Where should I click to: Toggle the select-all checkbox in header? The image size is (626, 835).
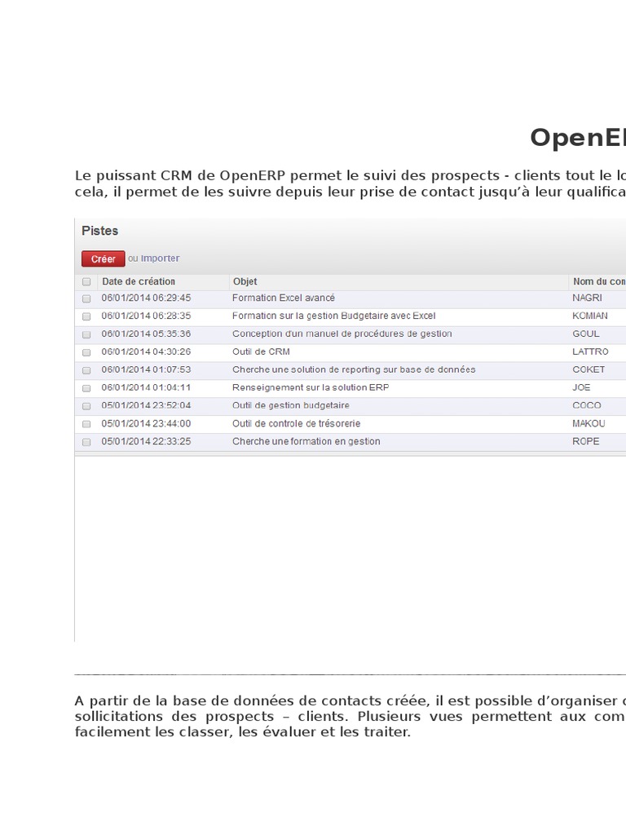pyautogui.click(x=86, y=281)
